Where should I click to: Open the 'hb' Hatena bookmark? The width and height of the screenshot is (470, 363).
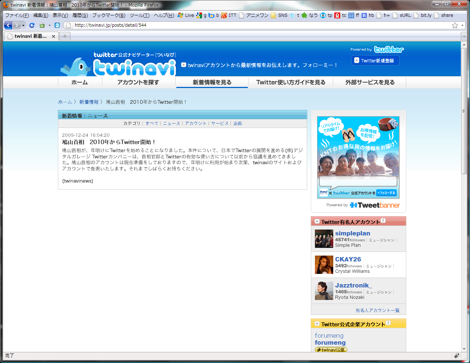(368, 15)
